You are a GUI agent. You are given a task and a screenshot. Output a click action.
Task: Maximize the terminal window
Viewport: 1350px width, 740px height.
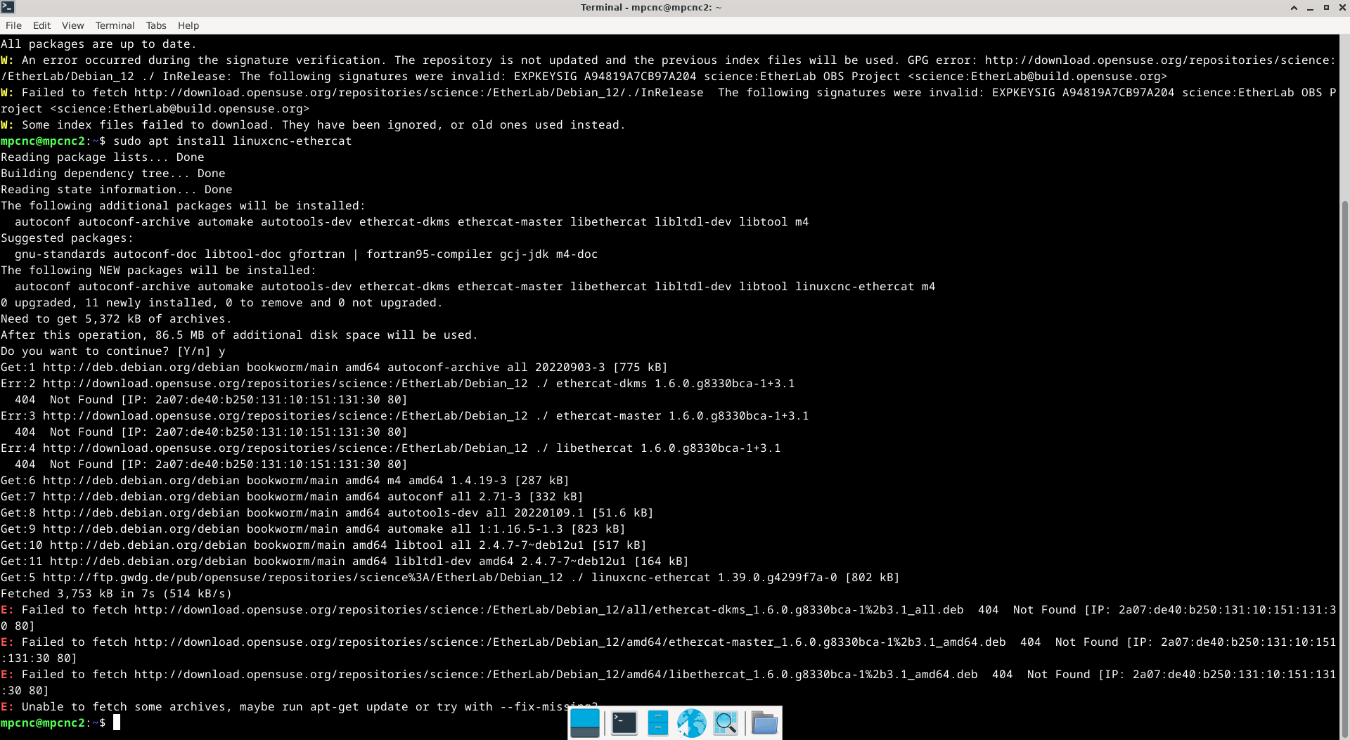coord(1326,8)
